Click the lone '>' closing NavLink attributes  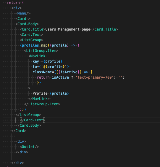click(x=29, y=88)
